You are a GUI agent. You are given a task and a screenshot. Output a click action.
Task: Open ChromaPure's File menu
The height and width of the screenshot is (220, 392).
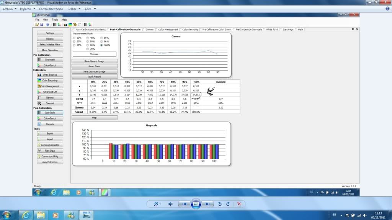[x=37, y=20]
